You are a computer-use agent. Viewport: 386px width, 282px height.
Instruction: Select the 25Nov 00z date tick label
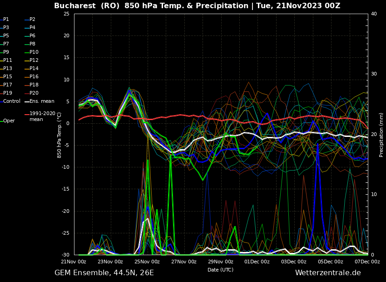pos(147,262)
